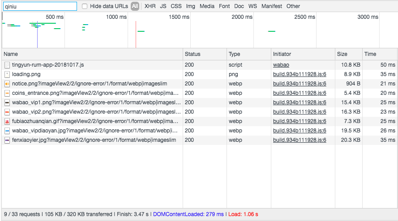Sort requests by the Status column

click(205, 54)
